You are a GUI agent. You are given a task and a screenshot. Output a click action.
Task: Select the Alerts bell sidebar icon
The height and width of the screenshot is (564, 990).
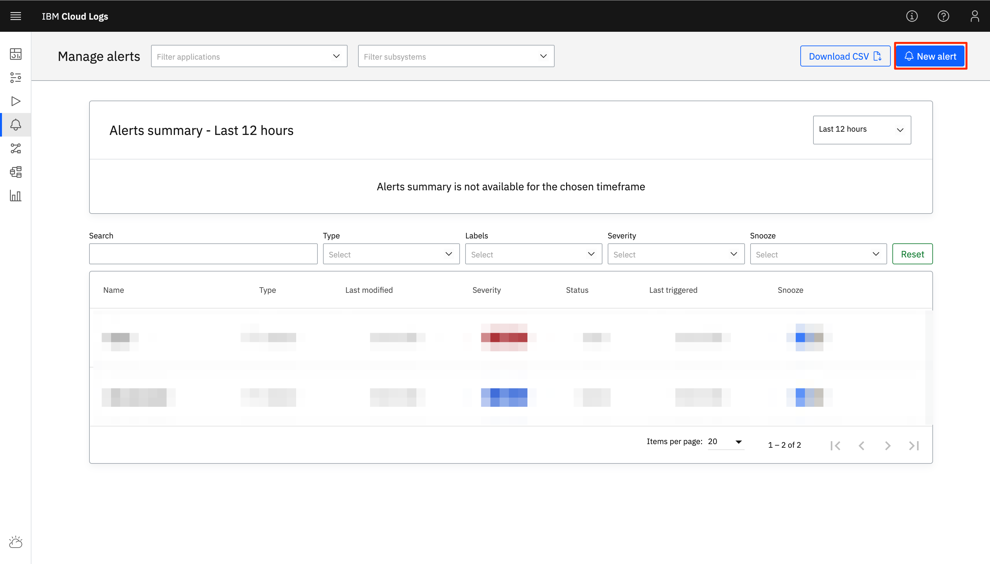point(15,125)
